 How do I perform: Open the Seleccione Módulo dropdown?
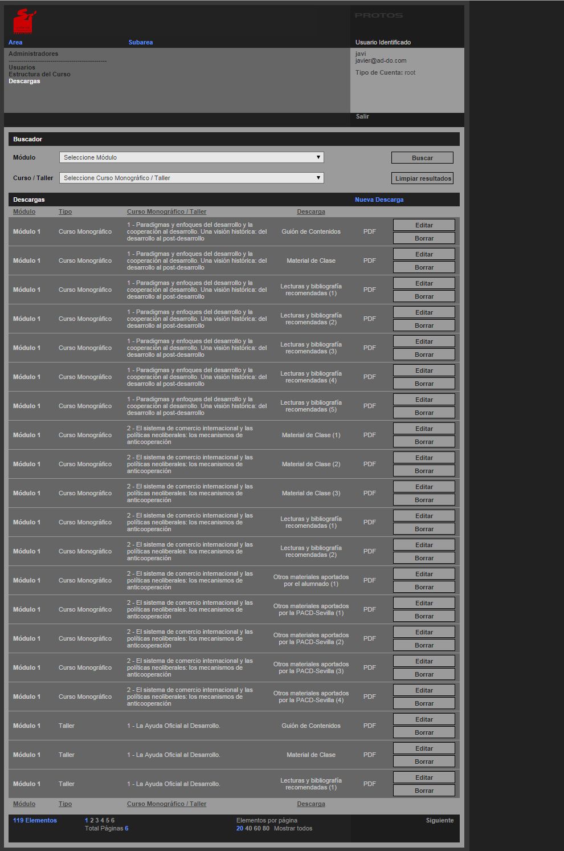tap(191, 157)
